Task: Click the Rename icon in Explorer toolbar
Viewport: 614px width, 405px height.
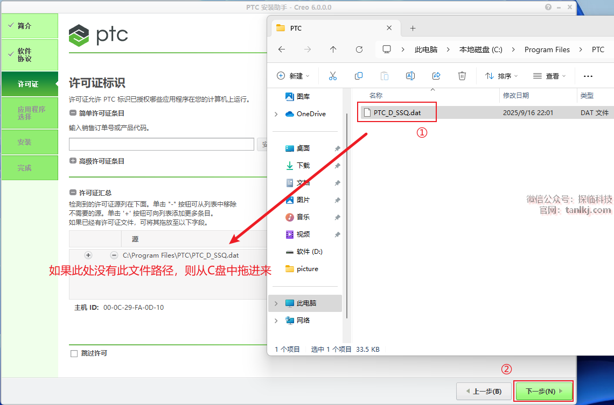Action: click(410, 76)
